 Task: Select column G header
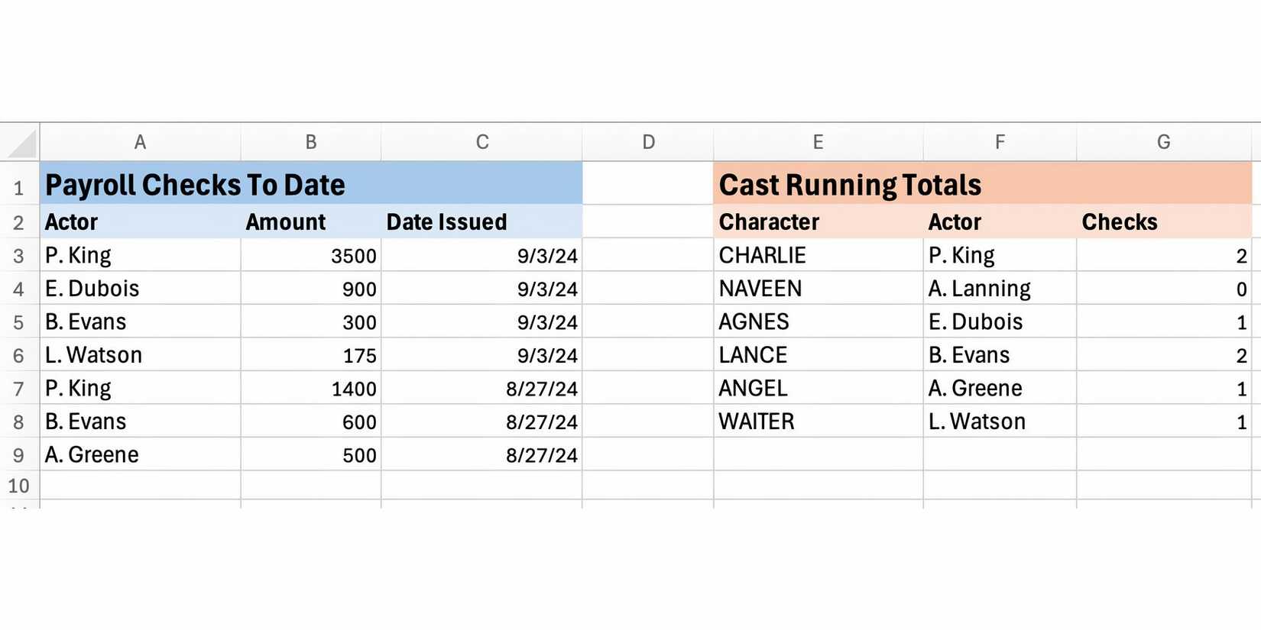click(x=1163, y=142)
